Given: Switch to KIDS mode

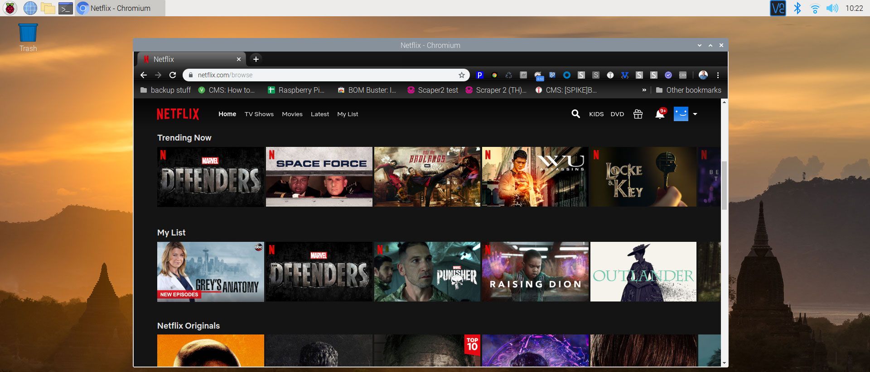Looking at the screenshot, I should 596,114.
